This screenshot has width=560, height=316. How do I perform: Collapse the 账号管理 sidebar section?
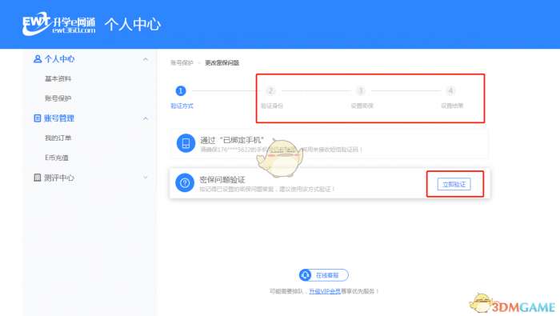pyautogui.click(x=146, y=118)
